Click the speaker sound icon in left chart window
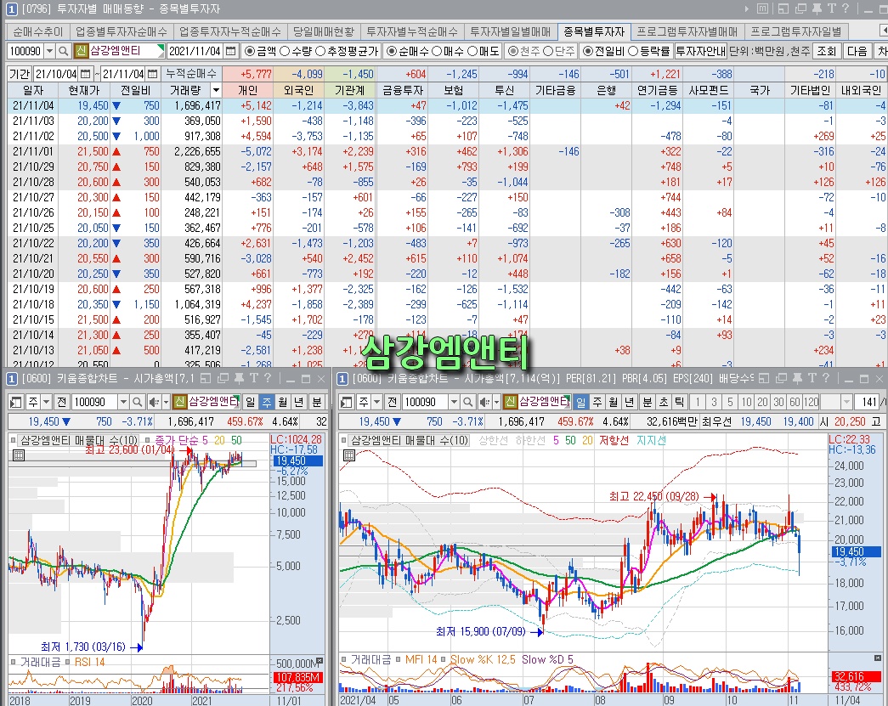The image size is (888, 706). tap(154, 402)
